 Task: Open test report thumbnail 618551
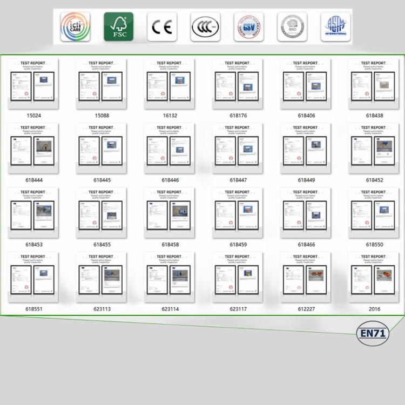click(33, 278)
